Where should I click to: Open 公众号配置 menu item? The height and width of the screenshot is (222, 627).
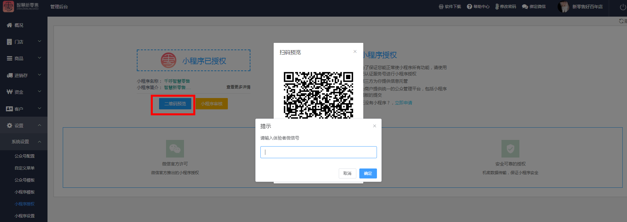point(25,156)
